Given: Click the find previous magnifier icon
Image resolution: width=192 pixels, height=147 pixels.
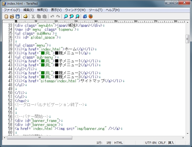Looking at the screenshot, I should pos(71,17).
